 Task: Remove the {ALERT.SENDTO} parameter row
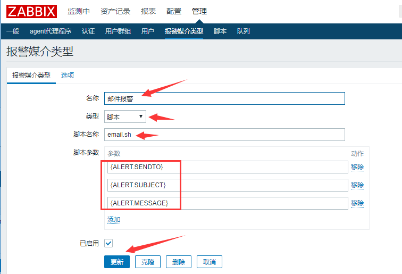coord(357,167)
